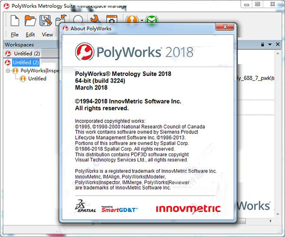The image size is (285, 237).
Task: Click the PolyWorks icon in main title bar
Action: 7,6
